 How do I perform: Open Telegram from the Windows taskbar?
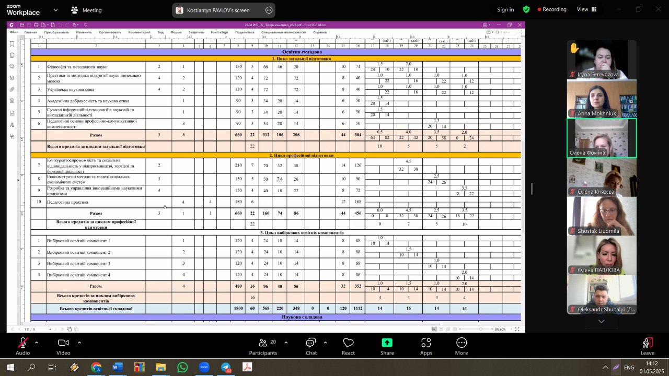coord(226,367)
